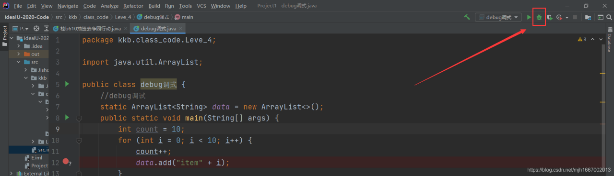This screenshot has width=614, height=176.
Task: Collapse the src folder in project tree
Action: 19,62
